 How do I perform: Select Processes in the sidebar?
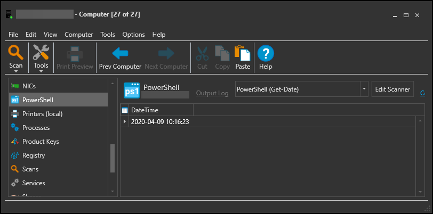click(36, 128)
